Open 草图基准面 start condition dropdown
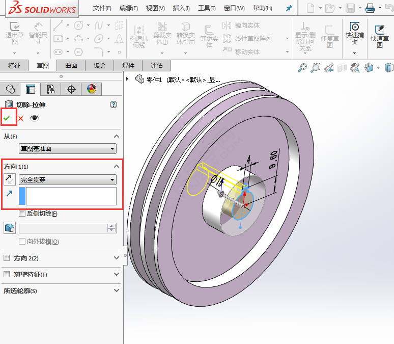Image resolution: width=394 pixels, height=344 pixels. [x=68, y=148]
